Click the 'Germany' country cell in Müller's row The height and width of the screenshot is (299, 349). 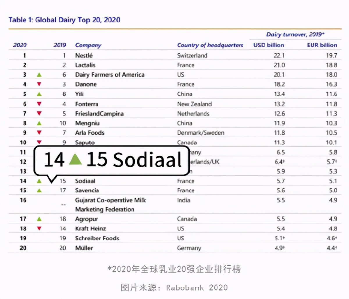click(x=189, y=248)
